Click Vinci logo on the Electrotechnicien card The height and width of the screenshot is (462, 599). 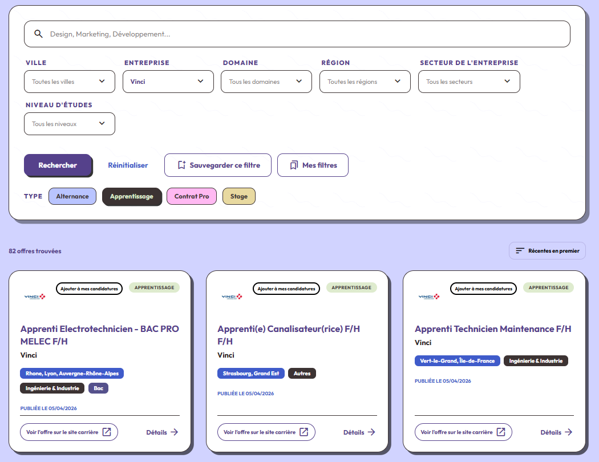[35, 297]
